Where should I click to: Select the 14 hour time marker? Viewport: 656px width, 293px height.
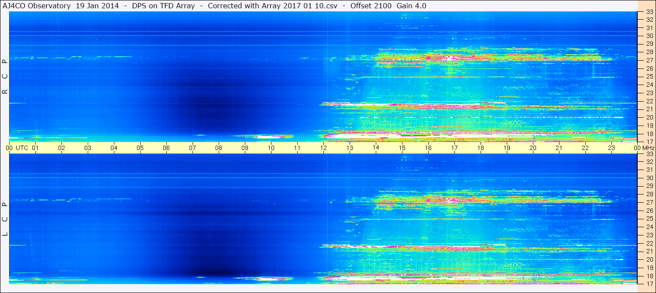pyautogui.click(x=376, y=148)
